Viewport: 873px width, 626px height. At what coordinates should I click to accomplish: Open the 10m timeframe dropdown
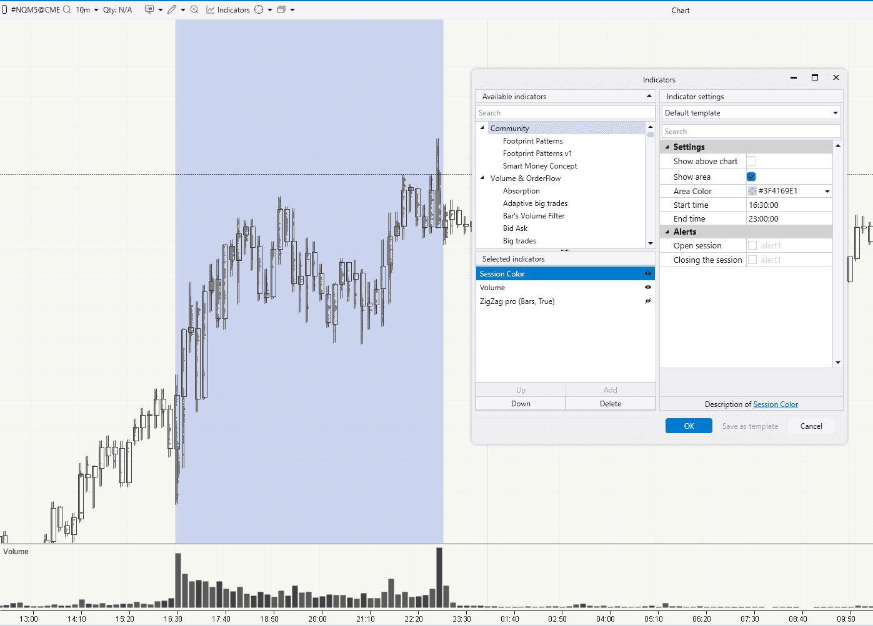click(96, 9)
